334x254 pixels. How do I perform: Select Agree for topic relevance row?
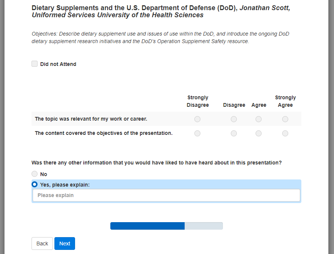259,119
